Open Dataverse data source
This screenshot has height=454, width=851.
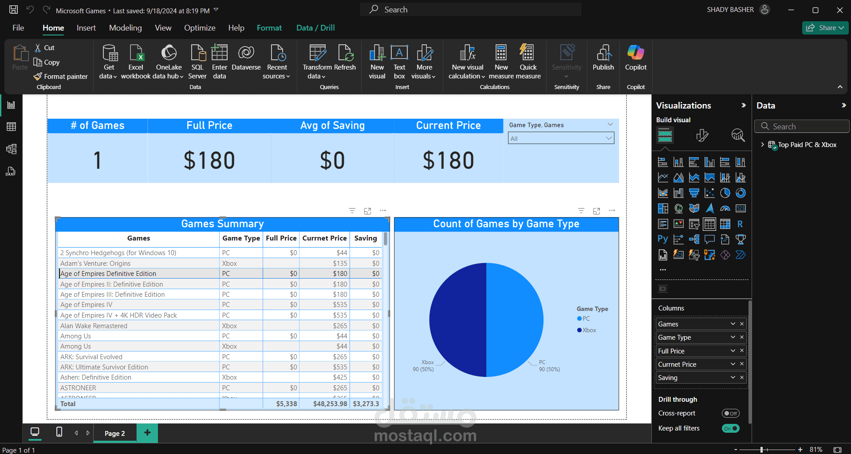(246, 58)
